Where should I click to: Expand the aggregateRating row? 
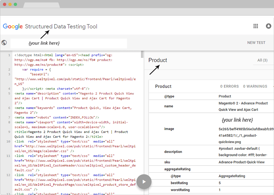point(211,169)
